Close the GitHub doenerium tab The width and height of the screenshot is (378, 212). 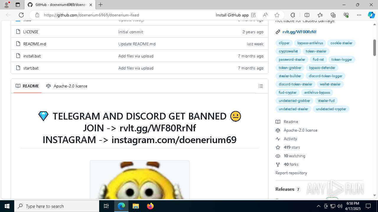(91, 5)
